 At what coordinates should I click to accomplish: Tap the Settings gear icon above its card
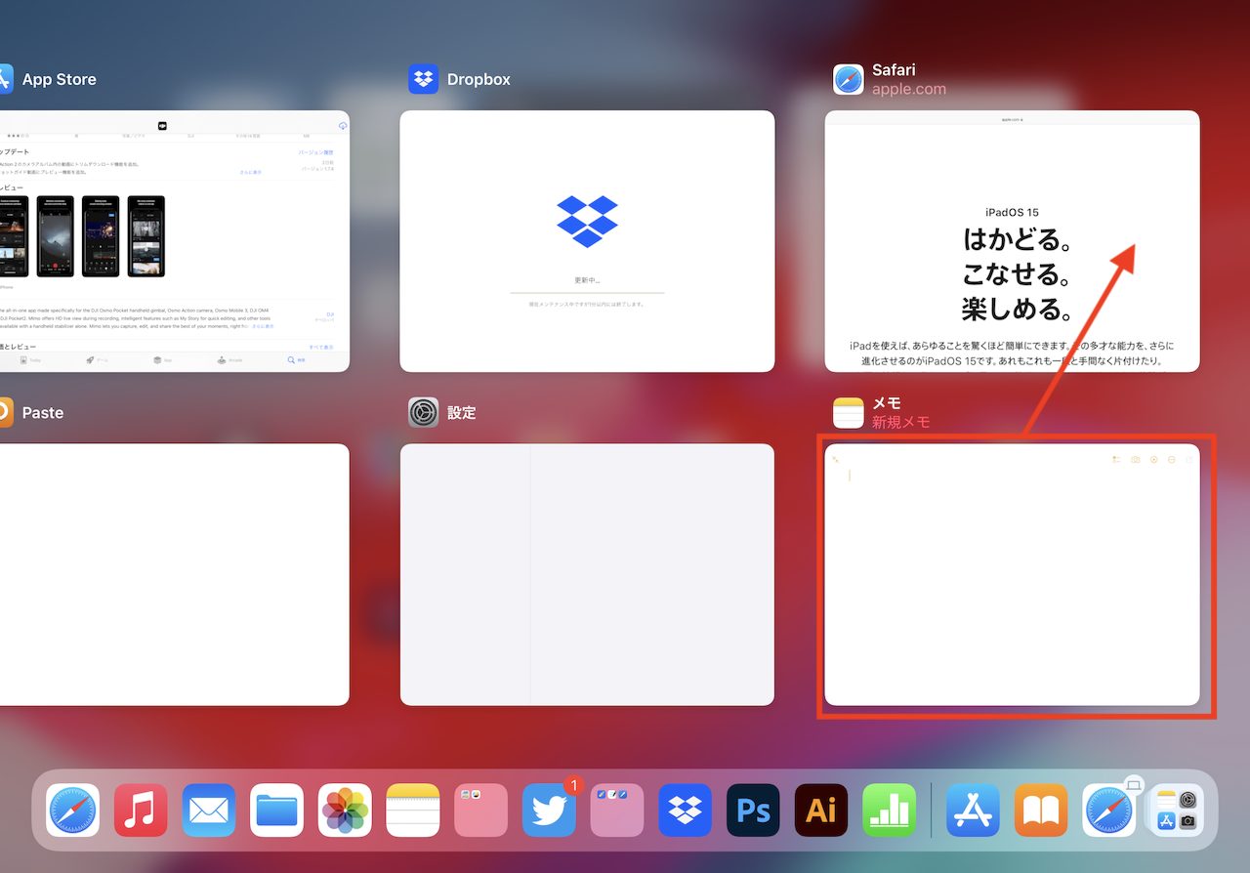(423, 412)
